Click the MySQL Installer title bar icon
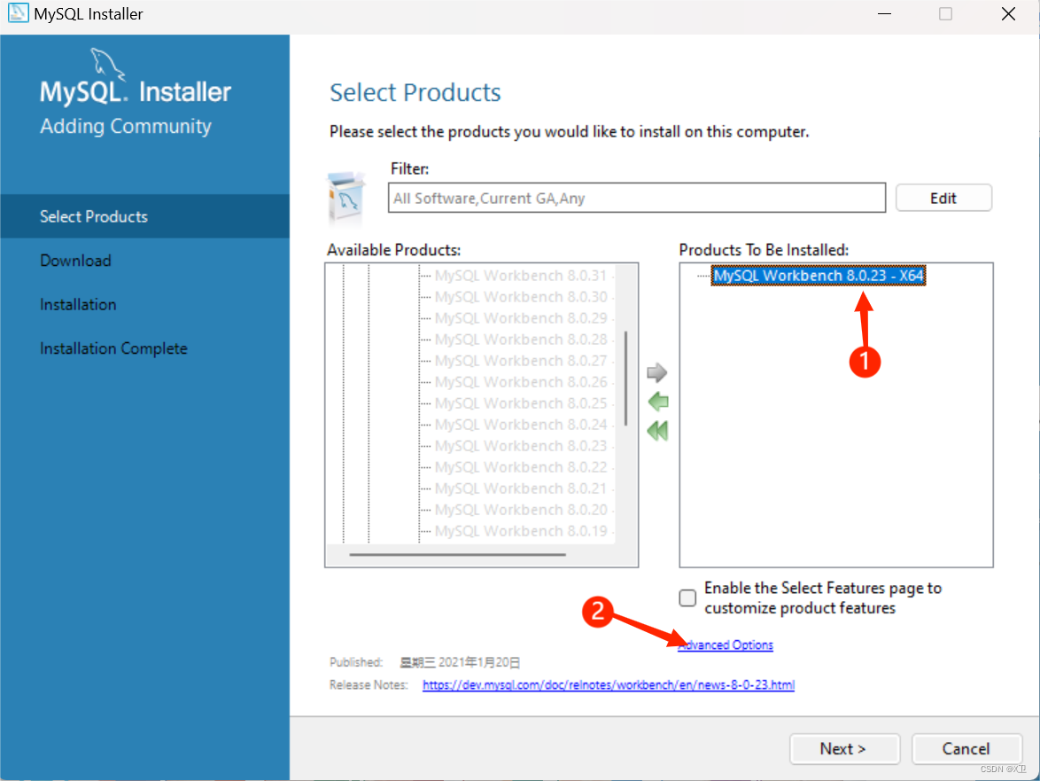The width and height of the screenshot is (1040, 781). click(x=18, y=13)
